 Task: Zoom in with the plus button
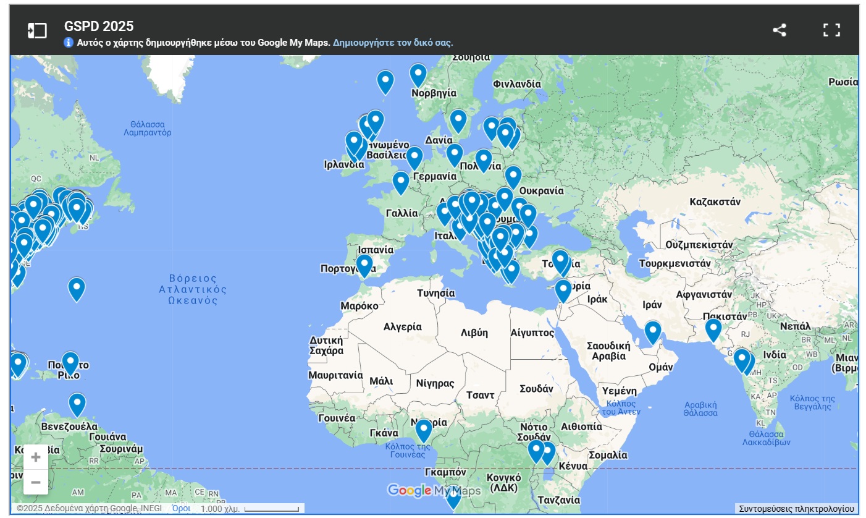click(x=36, y=457)
